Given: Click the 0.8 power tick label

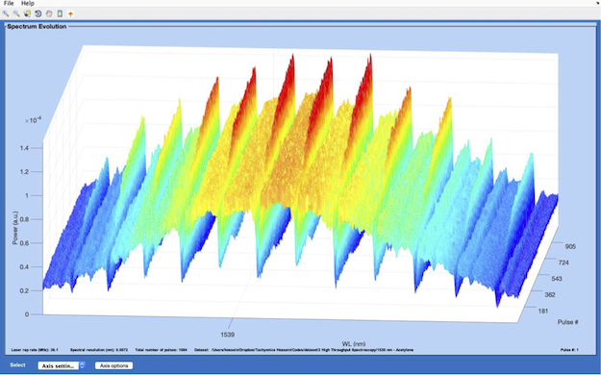Looking at the screenshot, I should pos(24,219).
